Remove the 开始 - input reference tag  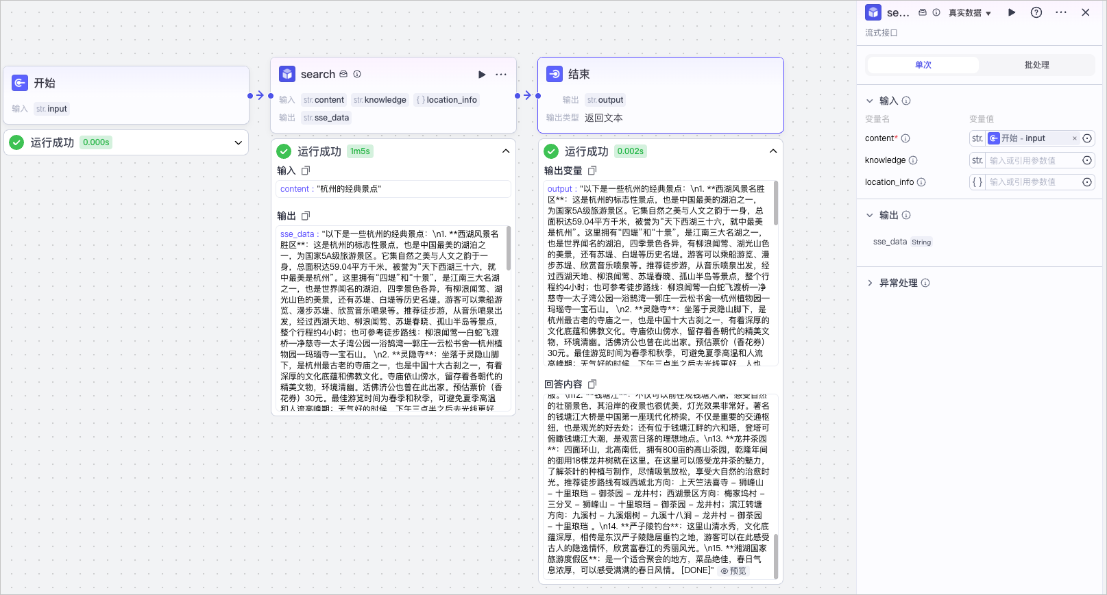point(1075,138)
